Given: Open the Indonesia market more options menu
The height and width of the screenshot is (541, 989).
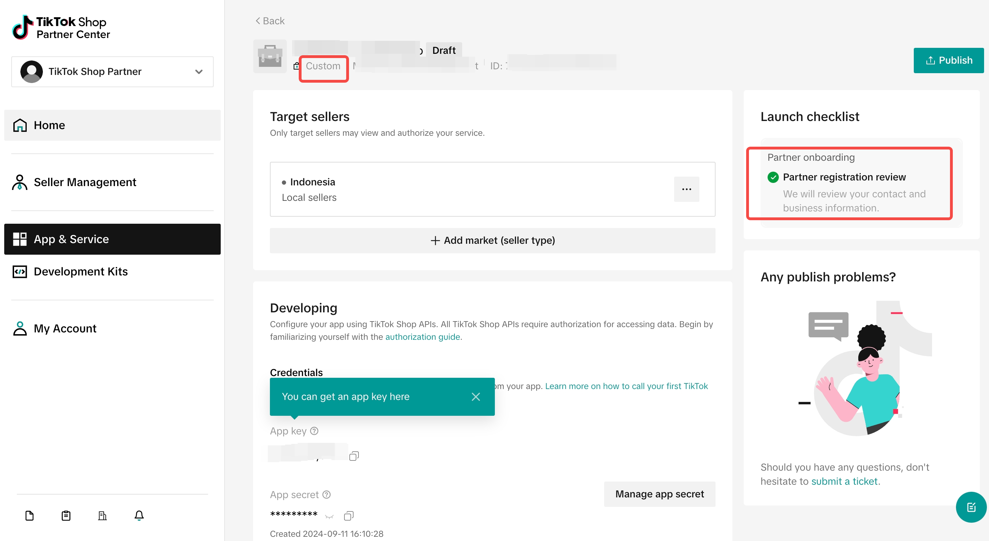Looking at the screenshot, I should point(686,189).
